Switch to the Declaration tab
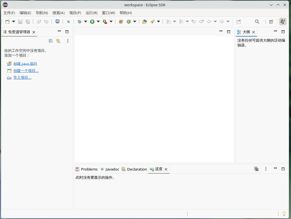291x219 pixels. (134, 169)
